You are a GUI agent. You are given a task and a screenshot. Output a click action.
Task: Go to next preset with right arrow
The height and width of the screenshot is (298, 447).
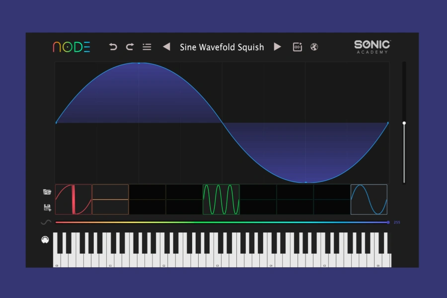pyautogui.click(x=277, y=47)
